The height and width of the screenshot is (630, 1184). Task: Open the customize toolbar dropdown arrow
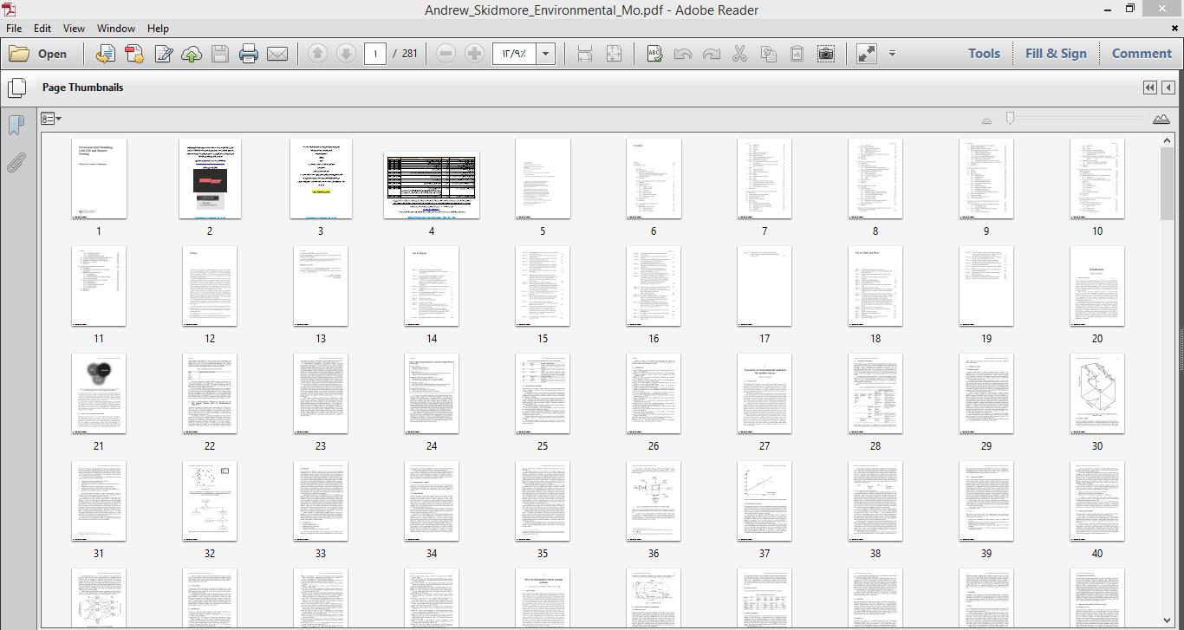point(892,54)
